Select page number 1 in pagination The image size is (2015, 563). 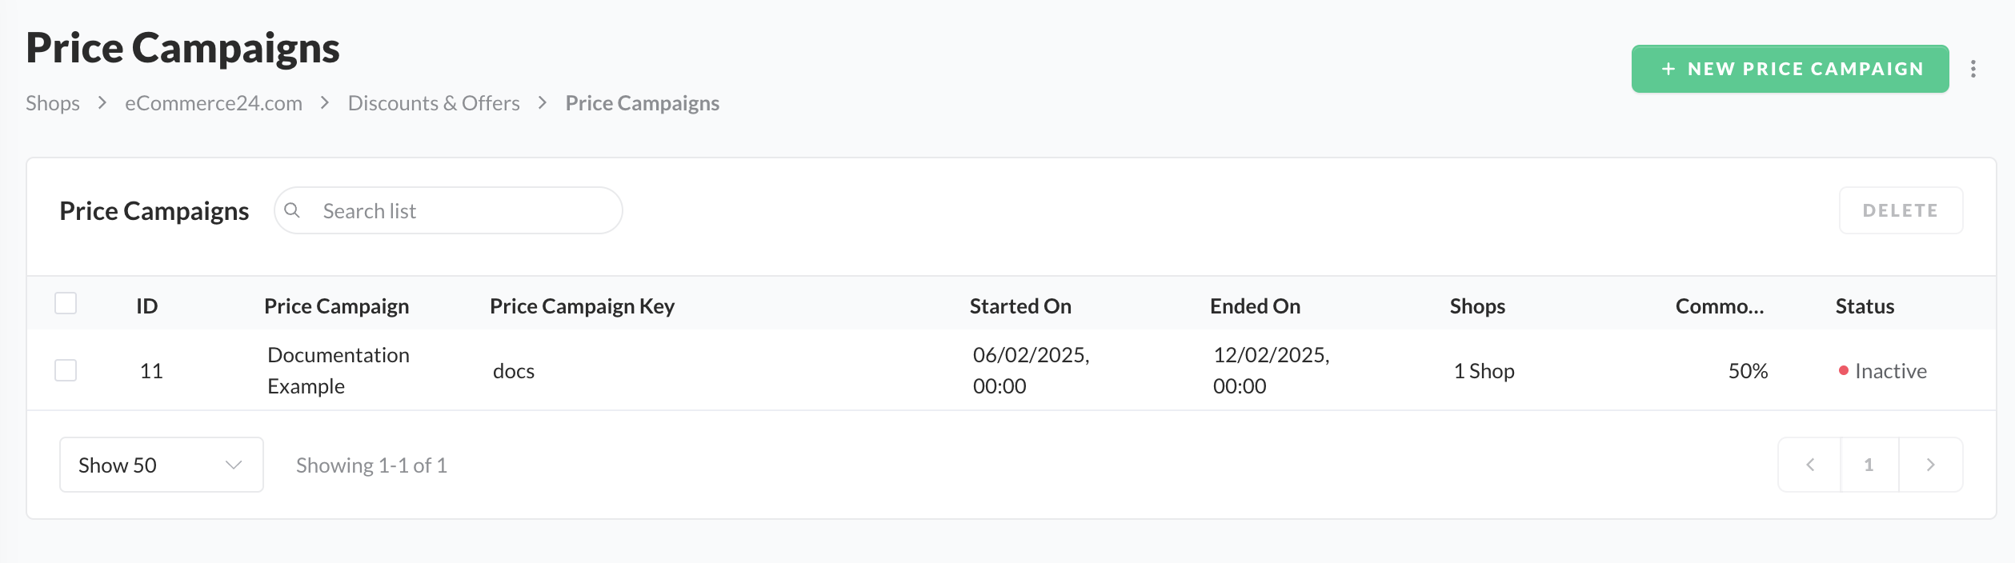pyautogui.click(x=1869, y=465)
